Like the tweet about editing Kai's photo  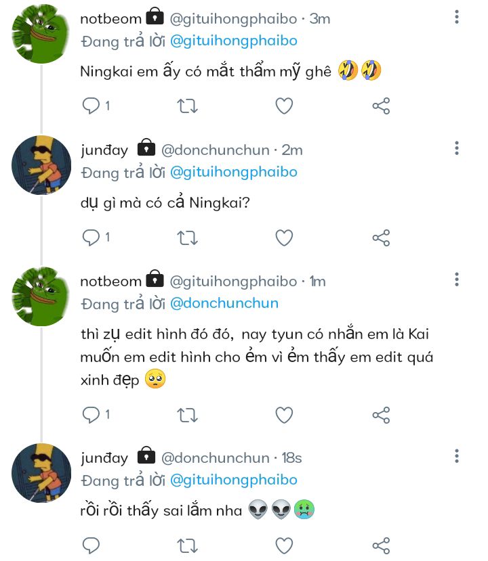click(284, 414)
